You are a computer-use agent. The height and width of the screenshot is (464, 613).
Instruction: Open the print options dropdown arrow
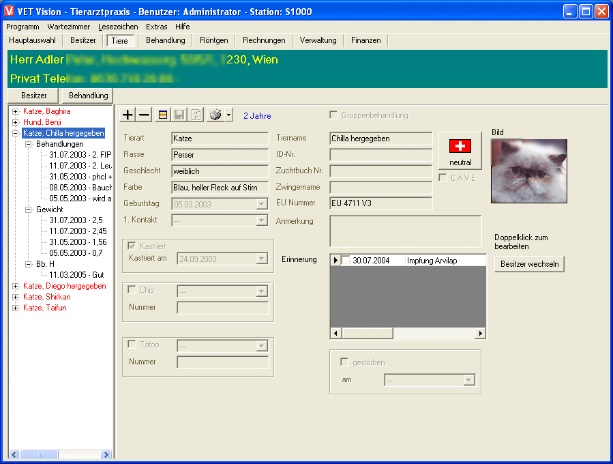[228, 115]
